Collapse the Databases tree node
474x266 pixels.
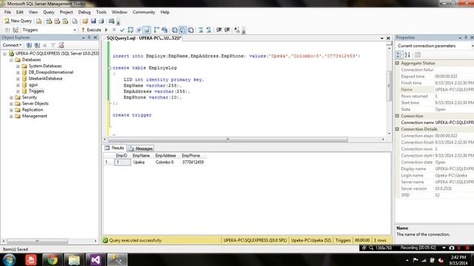pos(12,60)
